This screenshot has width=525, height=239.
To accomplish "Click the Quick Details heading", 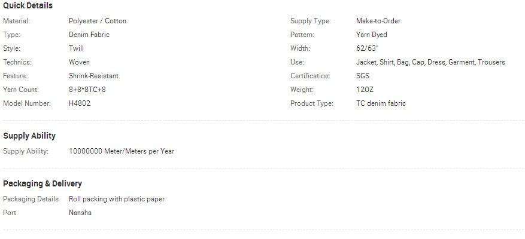I will click(x=28, y=6).
